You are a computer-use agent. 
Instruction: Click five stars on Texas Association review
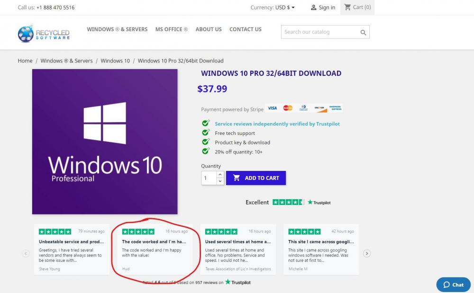221,231
